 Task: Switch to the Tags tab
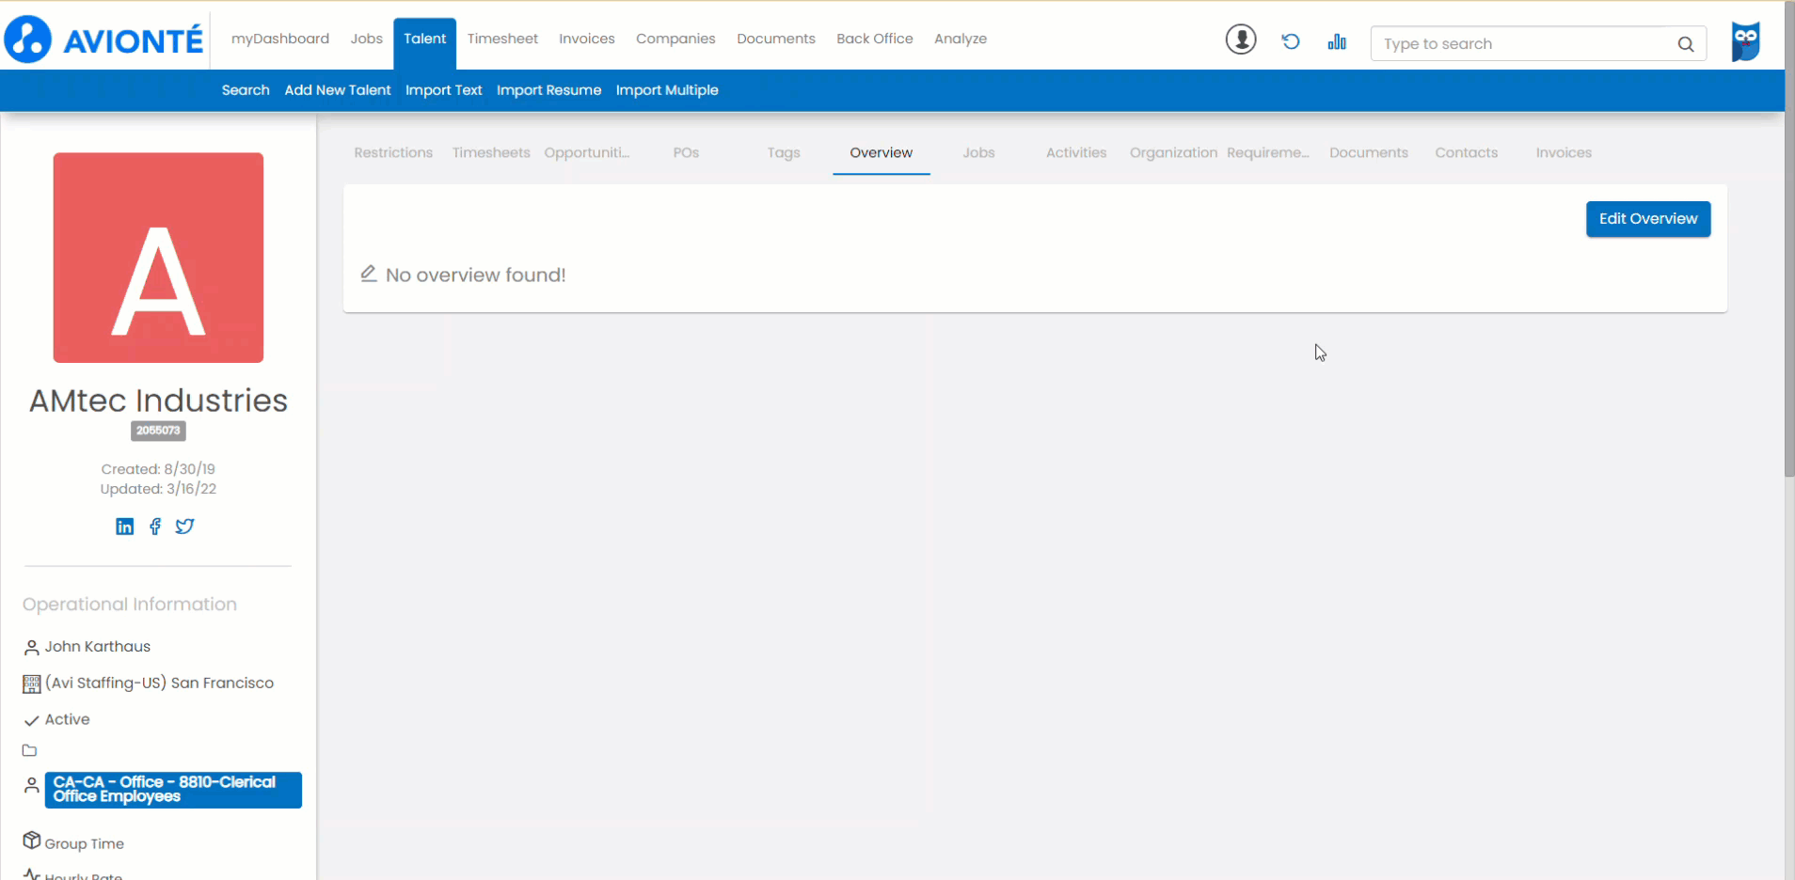click(x=784, y=152)
